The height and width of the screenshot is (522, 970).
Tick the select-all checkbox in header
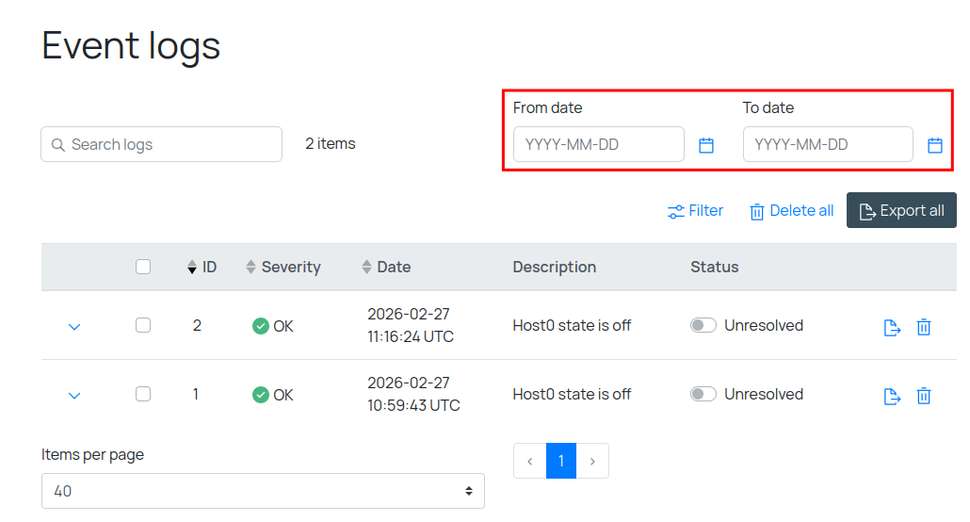pos(143,267)
